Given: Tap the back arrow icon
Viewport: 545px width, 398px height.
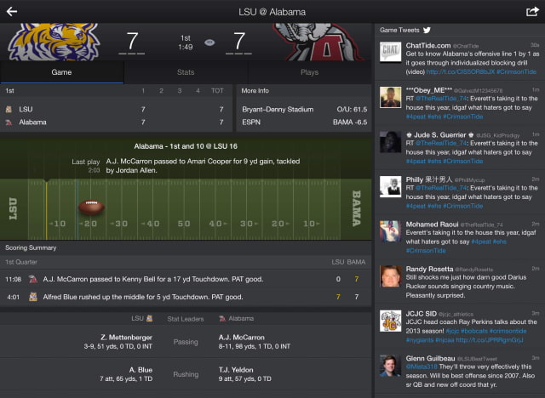Looking at the screenshot, I should pos(12,11).
